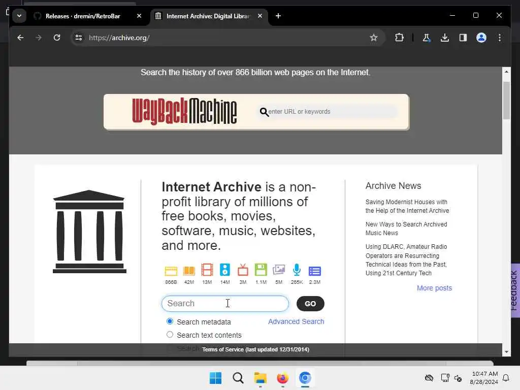Click the GO search button
The width and height of the screenshot is (520, 390).
(x=310, y=304)
